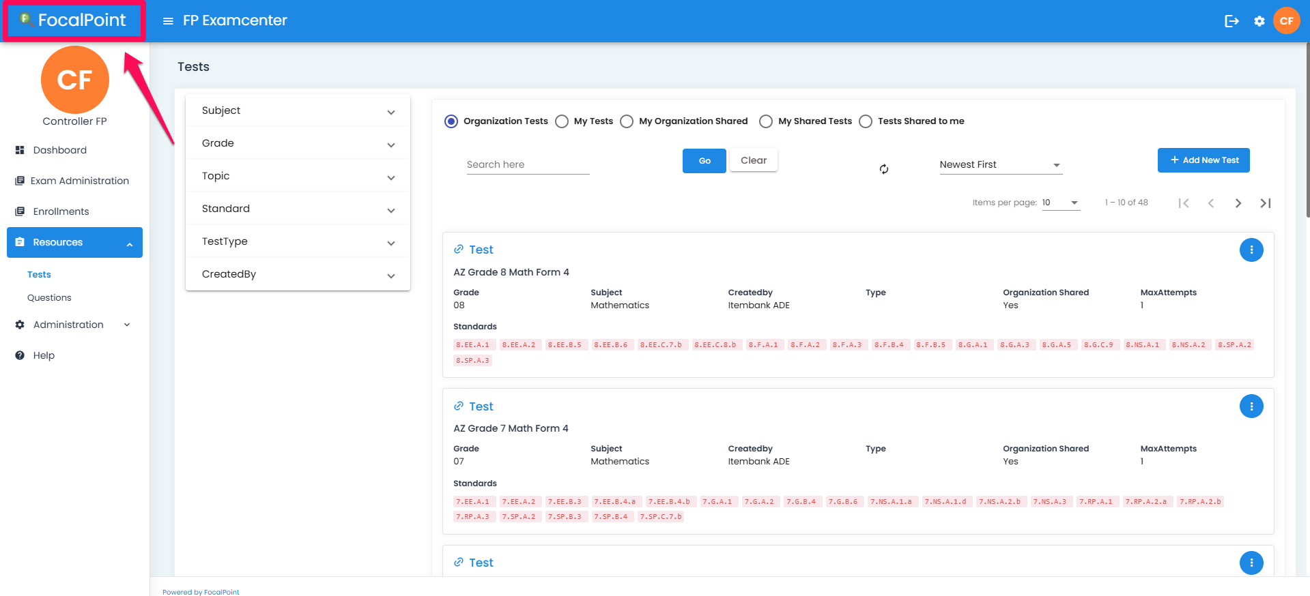The width and height of the screenshot is (1310, 596).
Task: Open Help menu item
Action: click(75, 355)
